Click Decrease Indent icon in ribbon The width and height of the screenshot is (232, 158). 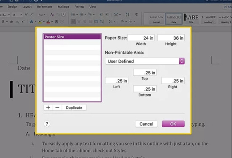coord(101,15)
